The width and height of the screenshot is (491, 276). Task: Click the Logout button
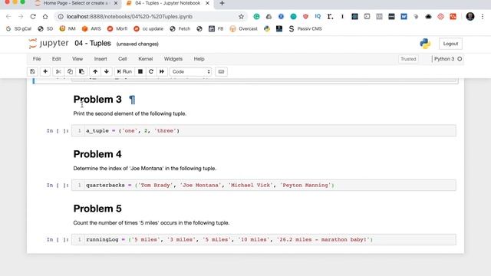(x=450, y=44)
